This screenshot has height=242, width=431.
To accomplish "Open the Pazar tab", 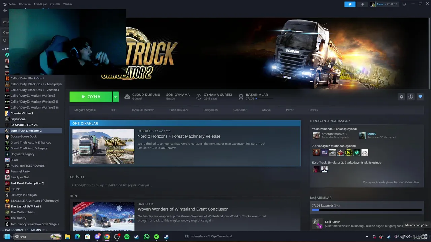I will [290, 110].
